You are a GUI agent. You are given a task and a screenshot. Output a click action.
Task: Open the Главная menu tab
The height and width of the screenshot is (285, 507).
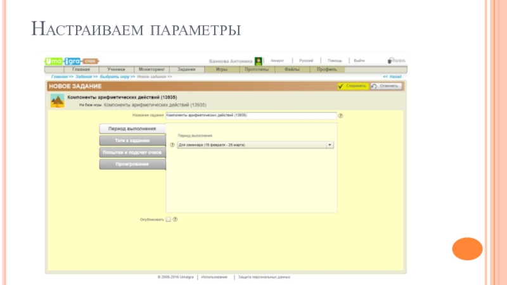pyautogui.click(x=81, y=69)
